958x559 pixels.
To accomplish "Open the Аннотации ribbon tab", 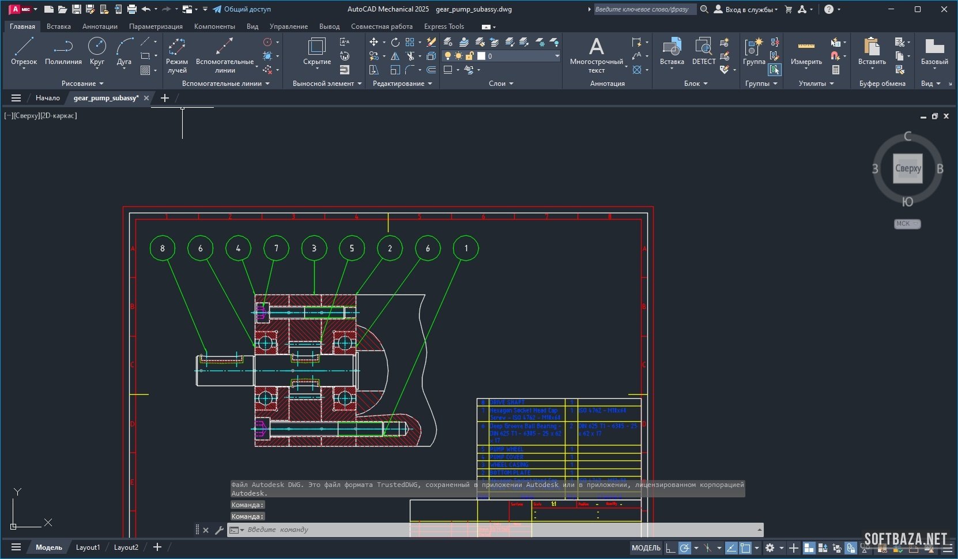I will (100, 27).
